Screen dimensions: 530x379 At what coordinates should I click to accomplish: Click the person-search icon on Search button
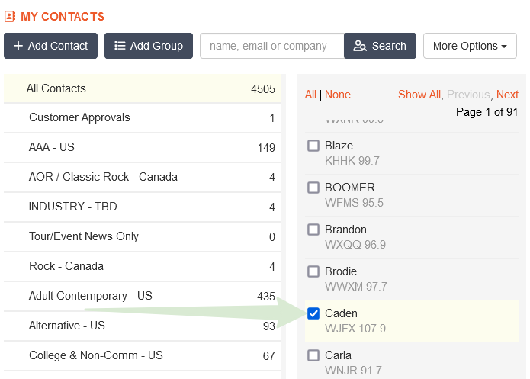(x=360, y=46)
